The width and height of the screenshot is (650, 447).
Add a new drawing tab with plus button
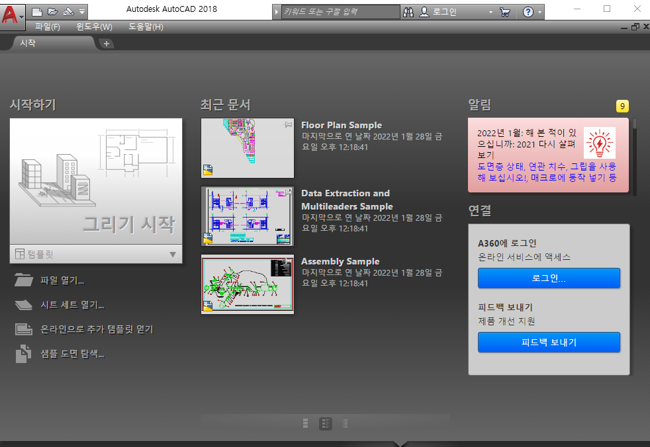pos(107,44)
